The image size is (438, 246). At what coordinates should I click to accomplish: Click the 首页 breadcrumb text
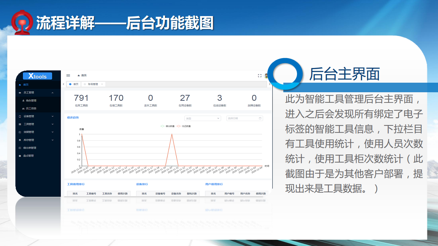(x=84, y=76)
